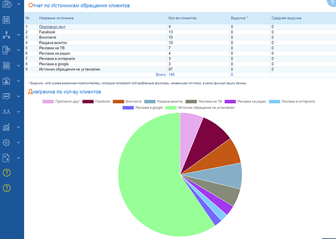Open the mobile phone icon in the sidebar
336x239 pixels.
click(7, 50)
